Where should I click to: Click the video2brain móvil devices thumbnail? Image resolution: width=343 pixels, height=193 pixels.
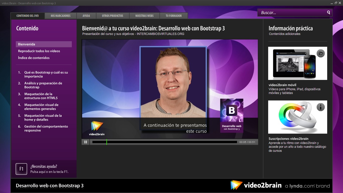(298, 63)
